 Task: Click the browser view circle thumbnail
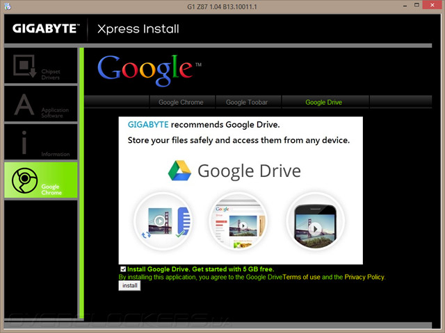pos(238,221)
